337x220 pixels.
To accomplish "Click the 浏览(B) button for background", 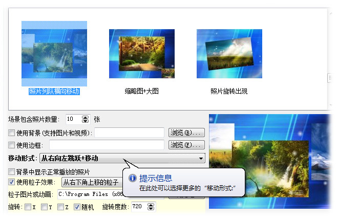I will 186,133.
